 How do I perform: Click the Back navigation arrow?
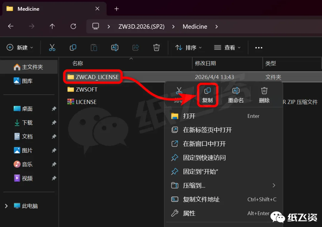(11, 26)
